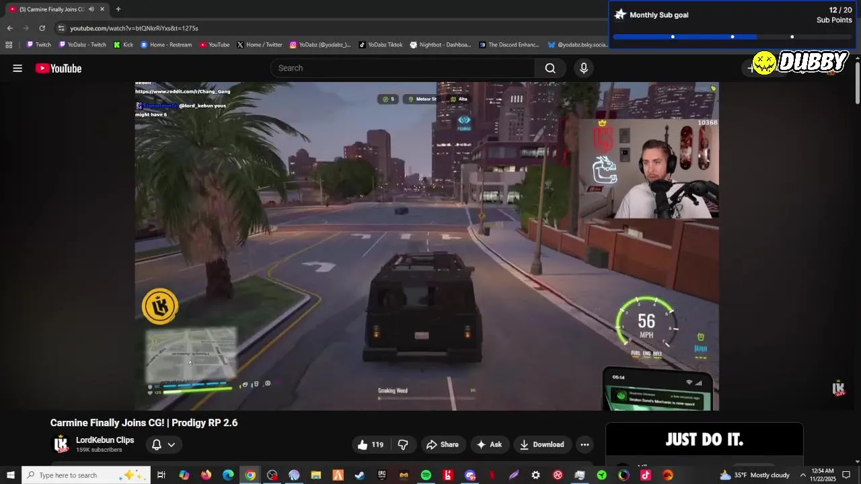Click the magnifier search button
This screenshot has height=484, width=861.
(550, 68)
